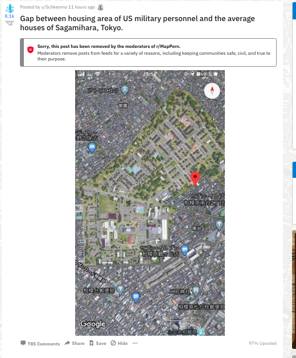Open the three-dot more options menu

(135, 343)
